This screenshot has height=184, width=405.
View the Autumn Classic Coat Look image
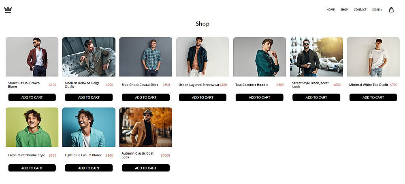146,127
